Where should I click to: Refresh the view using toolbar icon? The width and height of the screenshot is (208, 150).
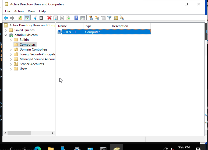[x=62, y=18]
